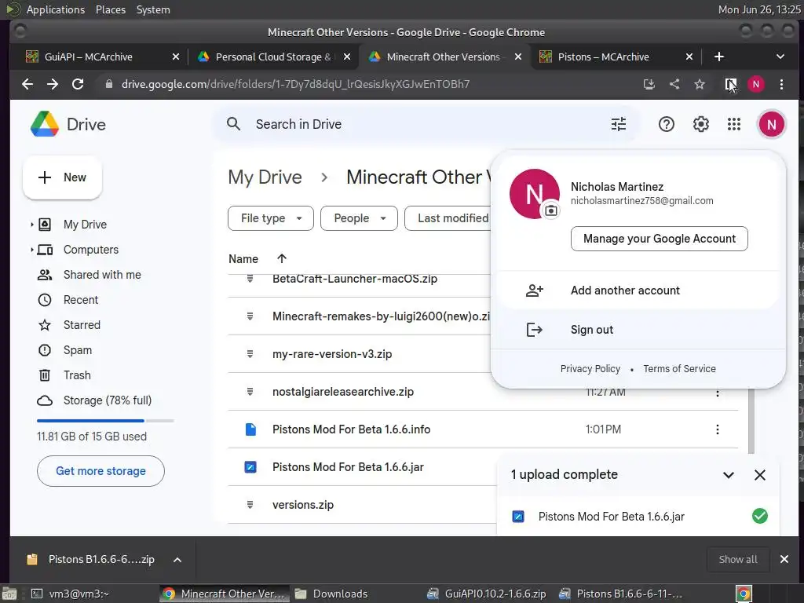Click Sign out
804x603 pixels.
[x=638, y=330]
